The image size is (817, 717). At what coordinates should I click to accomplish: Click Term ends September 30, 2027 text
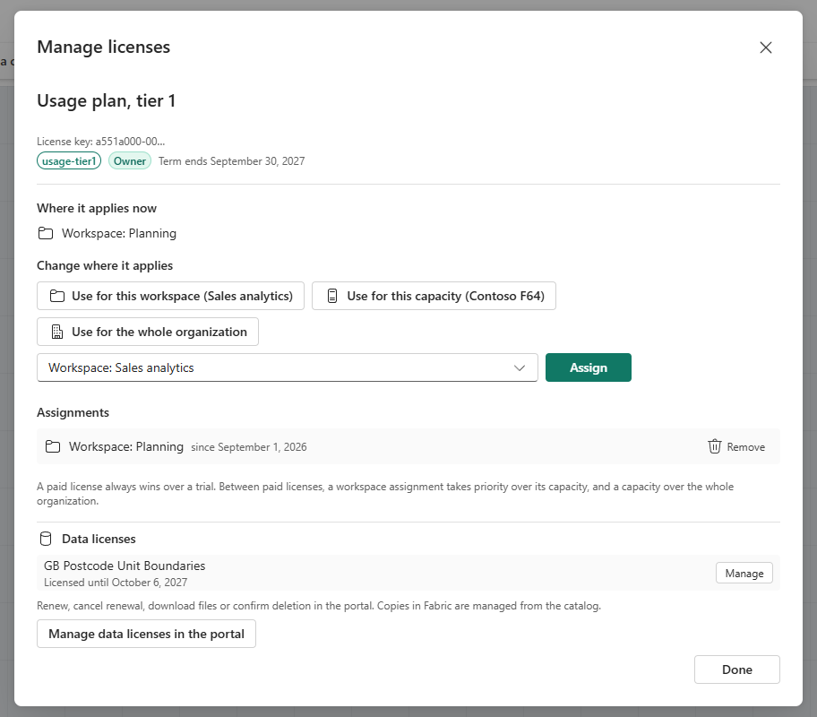[x=231, y=161]
